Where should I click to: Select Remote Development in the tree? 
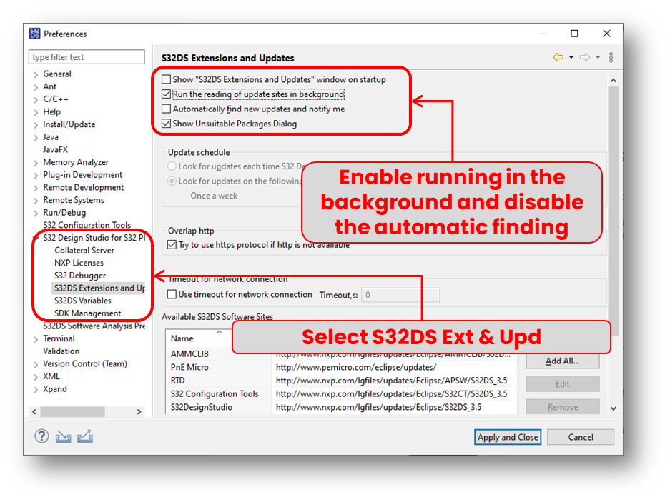point(84,187)
